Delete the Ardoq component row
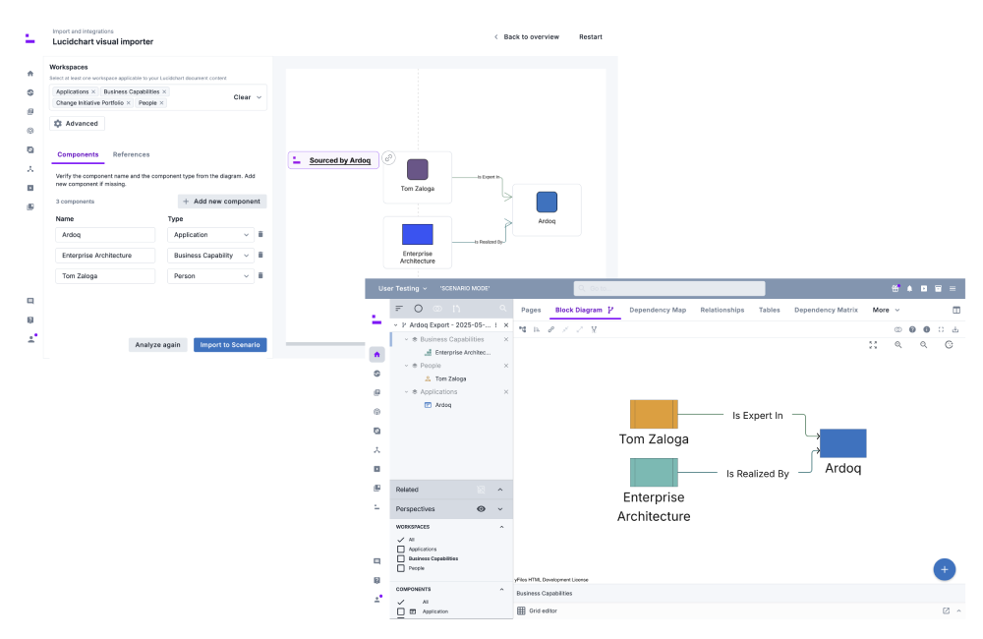The height and width of the screenshot is (639, 983). pyautogui.click(x=260, y=235)
